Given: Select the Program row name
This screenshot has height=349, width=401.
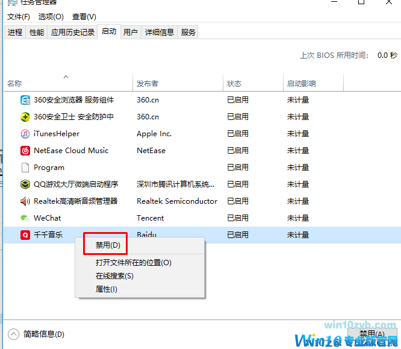Looking at the screenshot, I should [x=49, y=168].
